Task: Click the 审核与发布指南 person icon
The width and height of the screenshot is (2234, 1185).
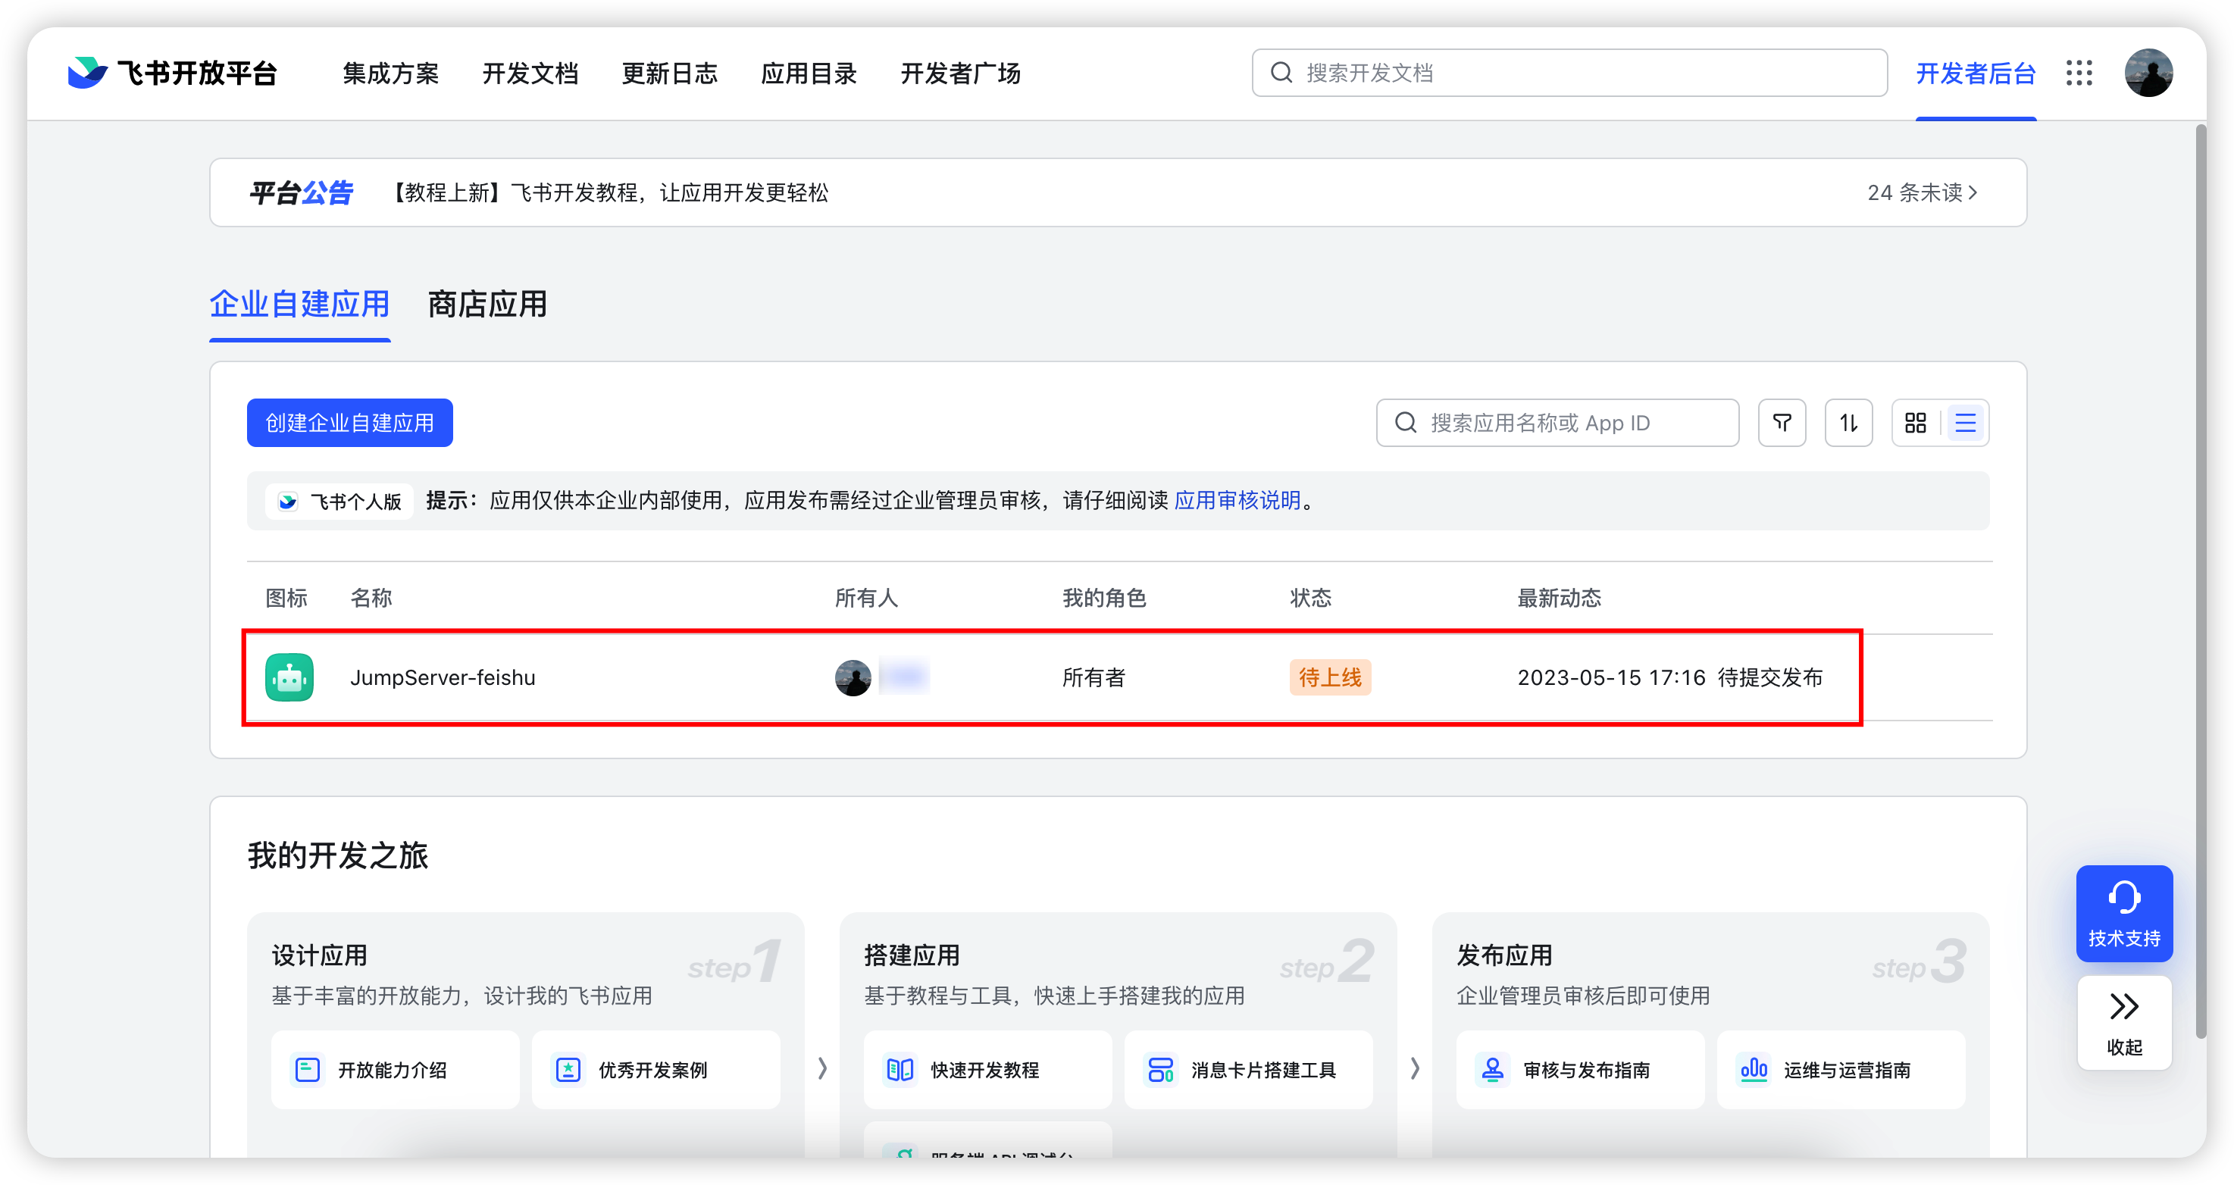Action: [1493, 1070]
